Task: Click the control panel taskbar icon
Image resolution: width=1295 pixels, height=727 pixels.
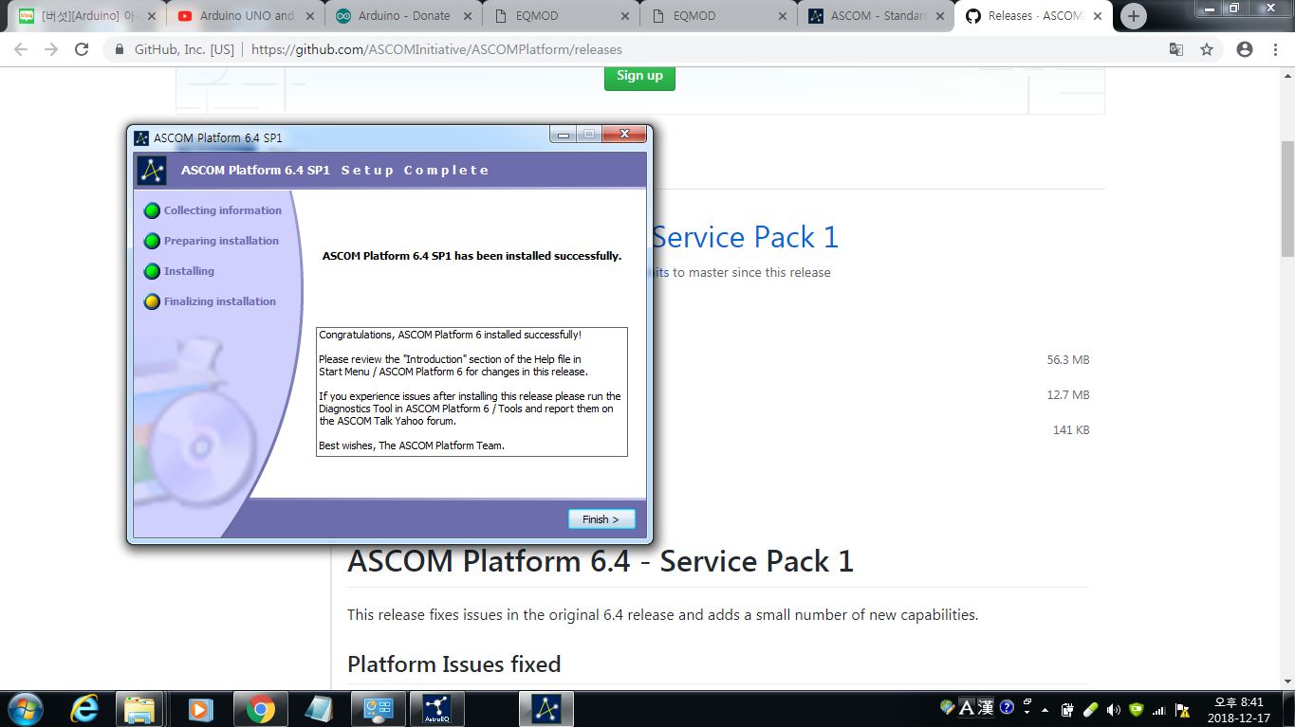Action: click(x=378, y=709)
